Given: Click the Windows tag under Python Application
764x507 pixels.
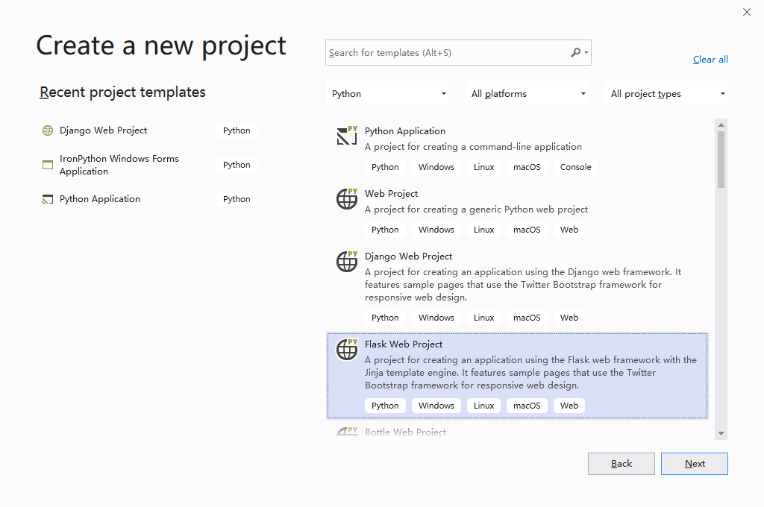Looking at the screenshot, I should click(436, 167).
